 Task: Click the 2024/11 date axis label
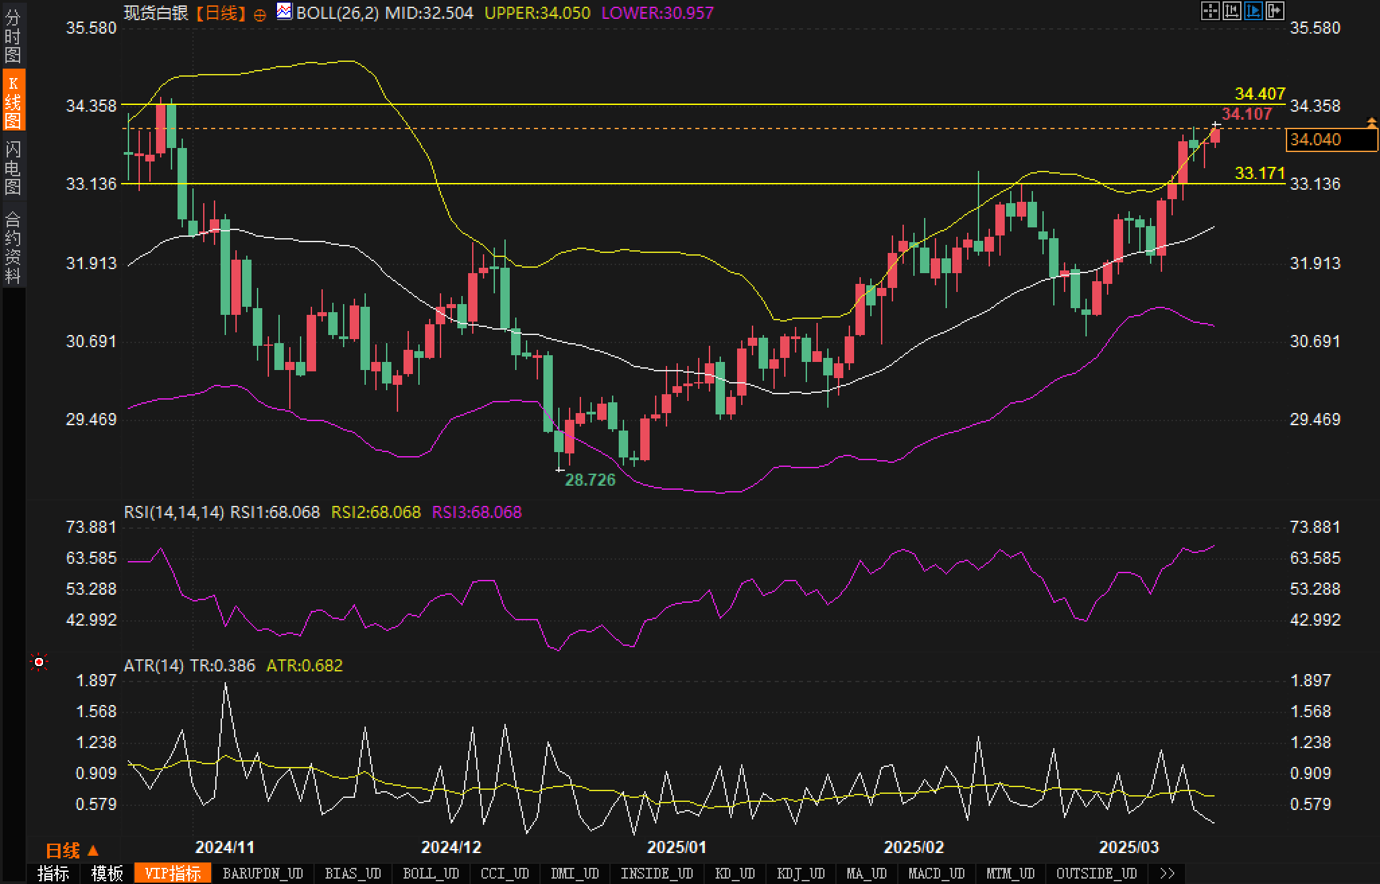[225, 846]
